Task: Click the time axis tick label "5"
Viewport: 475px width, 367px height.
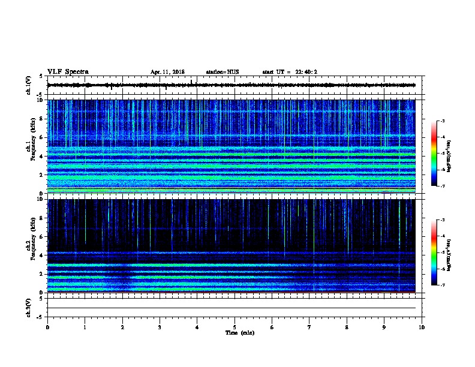Action: pyautogui.click(x=235, y=327)
